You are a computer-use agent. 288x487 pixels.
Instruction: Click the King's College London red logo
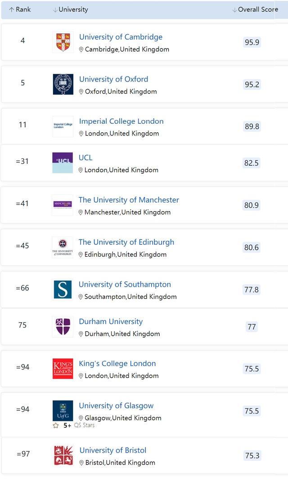[x=63, y=369]
